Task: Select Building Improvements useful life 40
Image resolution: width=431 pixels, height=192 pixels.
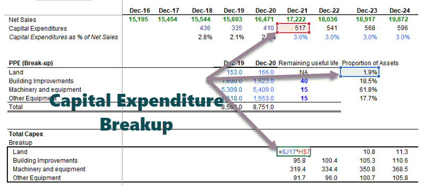Action: (x=304, y=81)
